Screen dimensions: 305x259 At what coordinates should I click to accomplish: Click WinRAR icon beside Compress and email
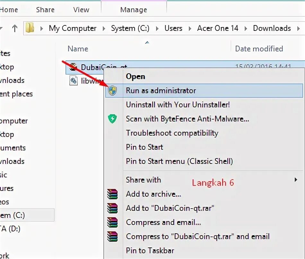point(112,222)
